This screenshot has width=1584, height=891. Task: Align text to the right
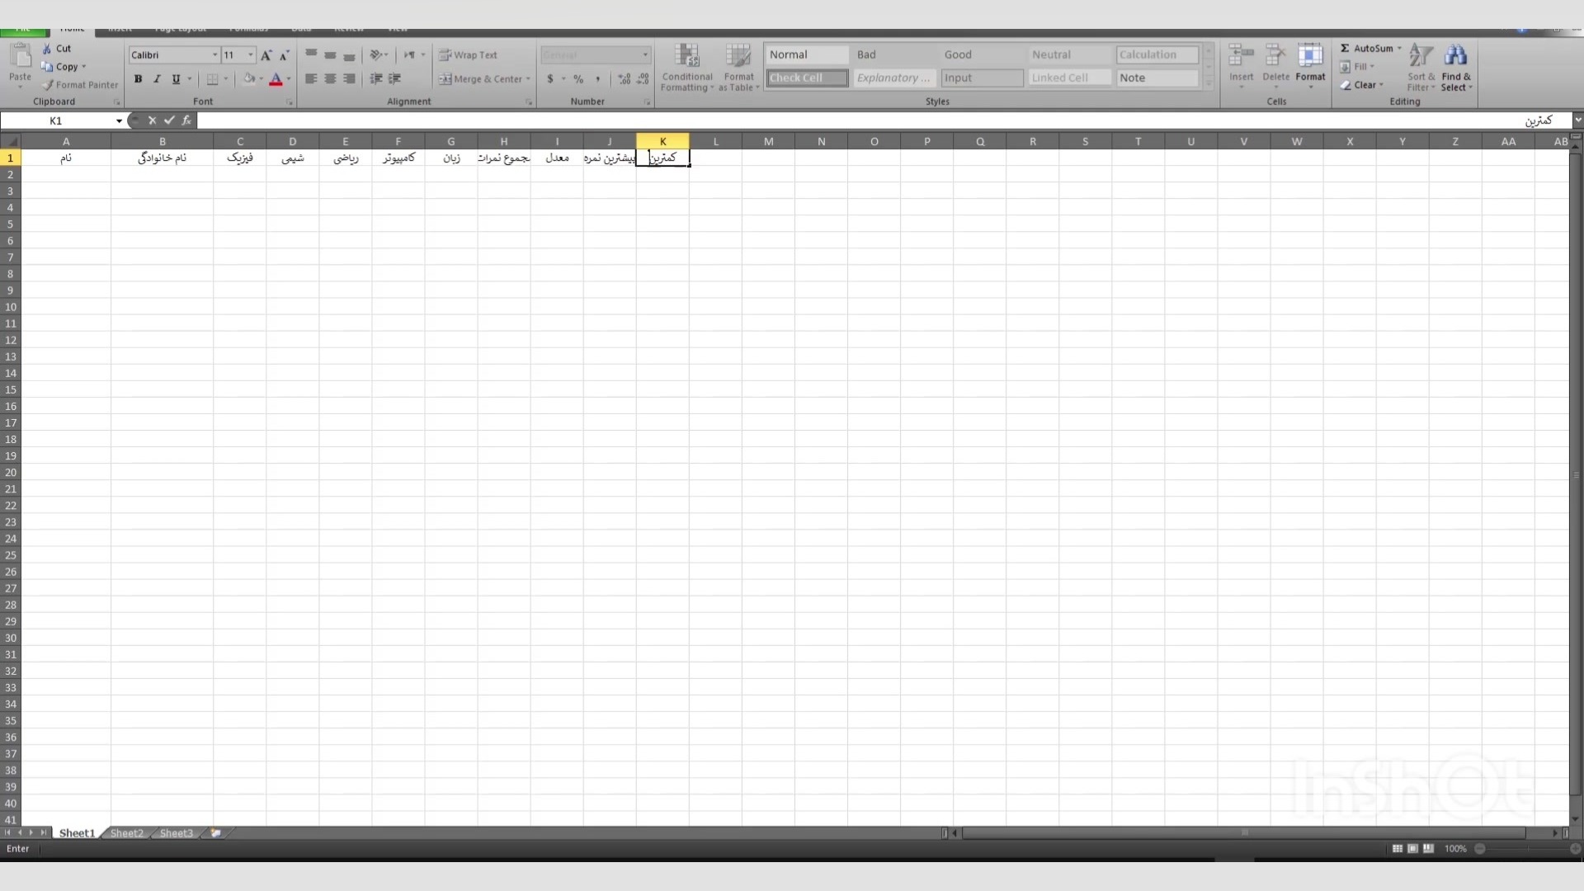[349, 79]
